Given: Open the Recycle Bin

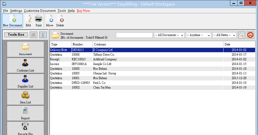Looking at the screenshot, I should point(25,128).
